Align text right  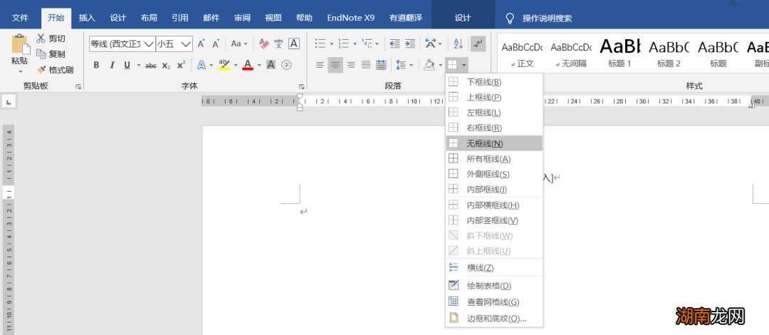[350, 65]
